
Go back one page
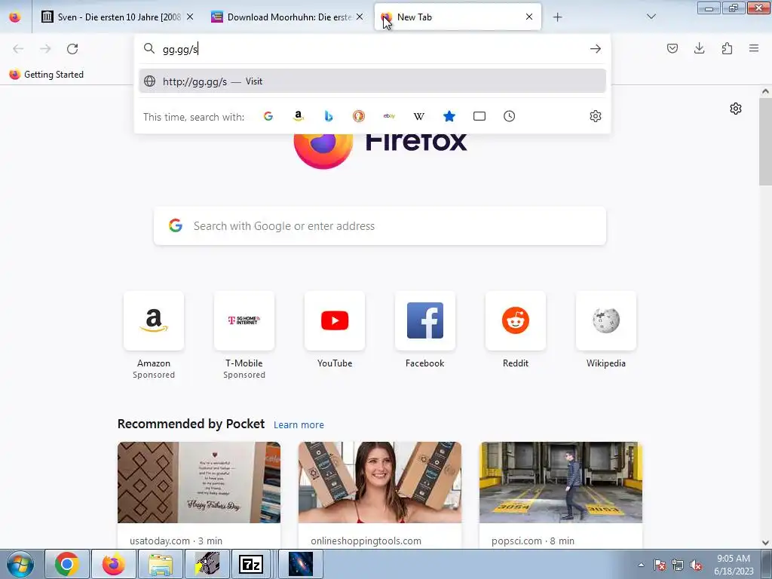click(18, 49)
